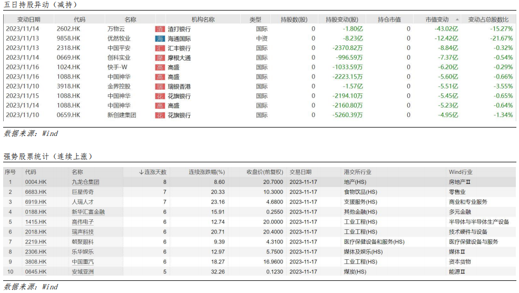The width and height of the screenshot is (519, 293).
Task: Click the 中资 type cell for 海通国际
Action: tap(262, 39)
